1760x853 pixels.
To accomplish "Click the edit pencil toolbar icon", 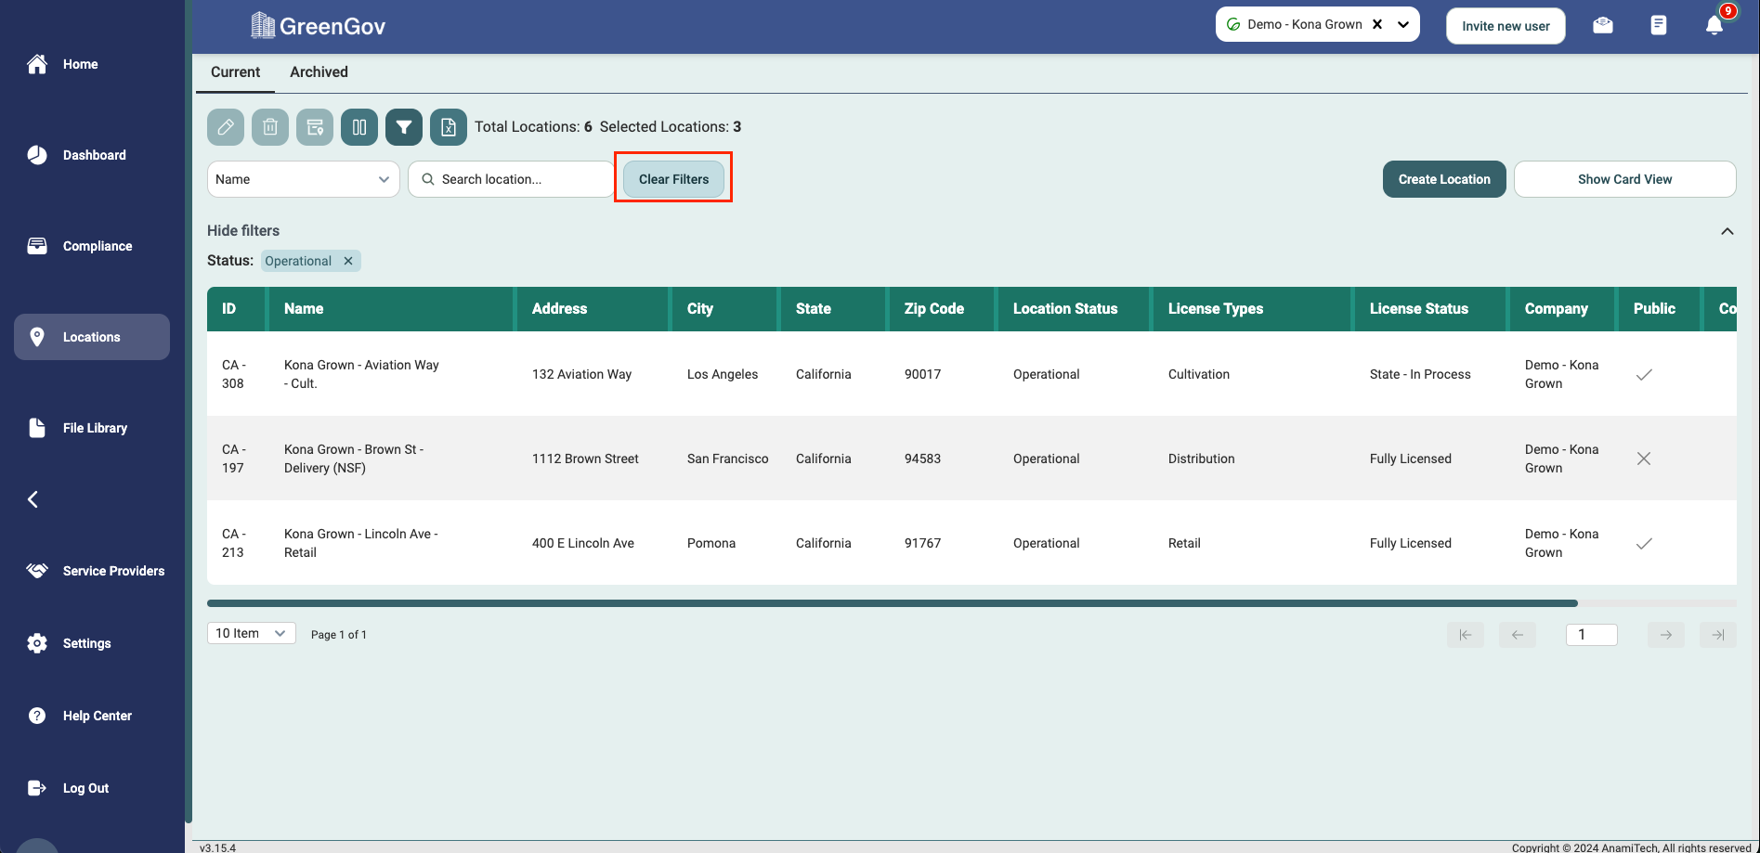I will click(x=226, y=127).
